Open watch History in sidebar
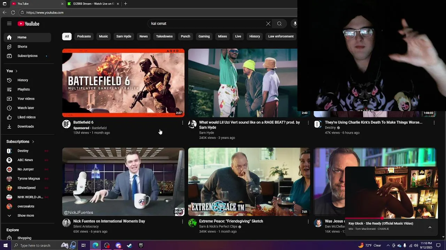This screenshot has width=446, height=250. [28, 80]
